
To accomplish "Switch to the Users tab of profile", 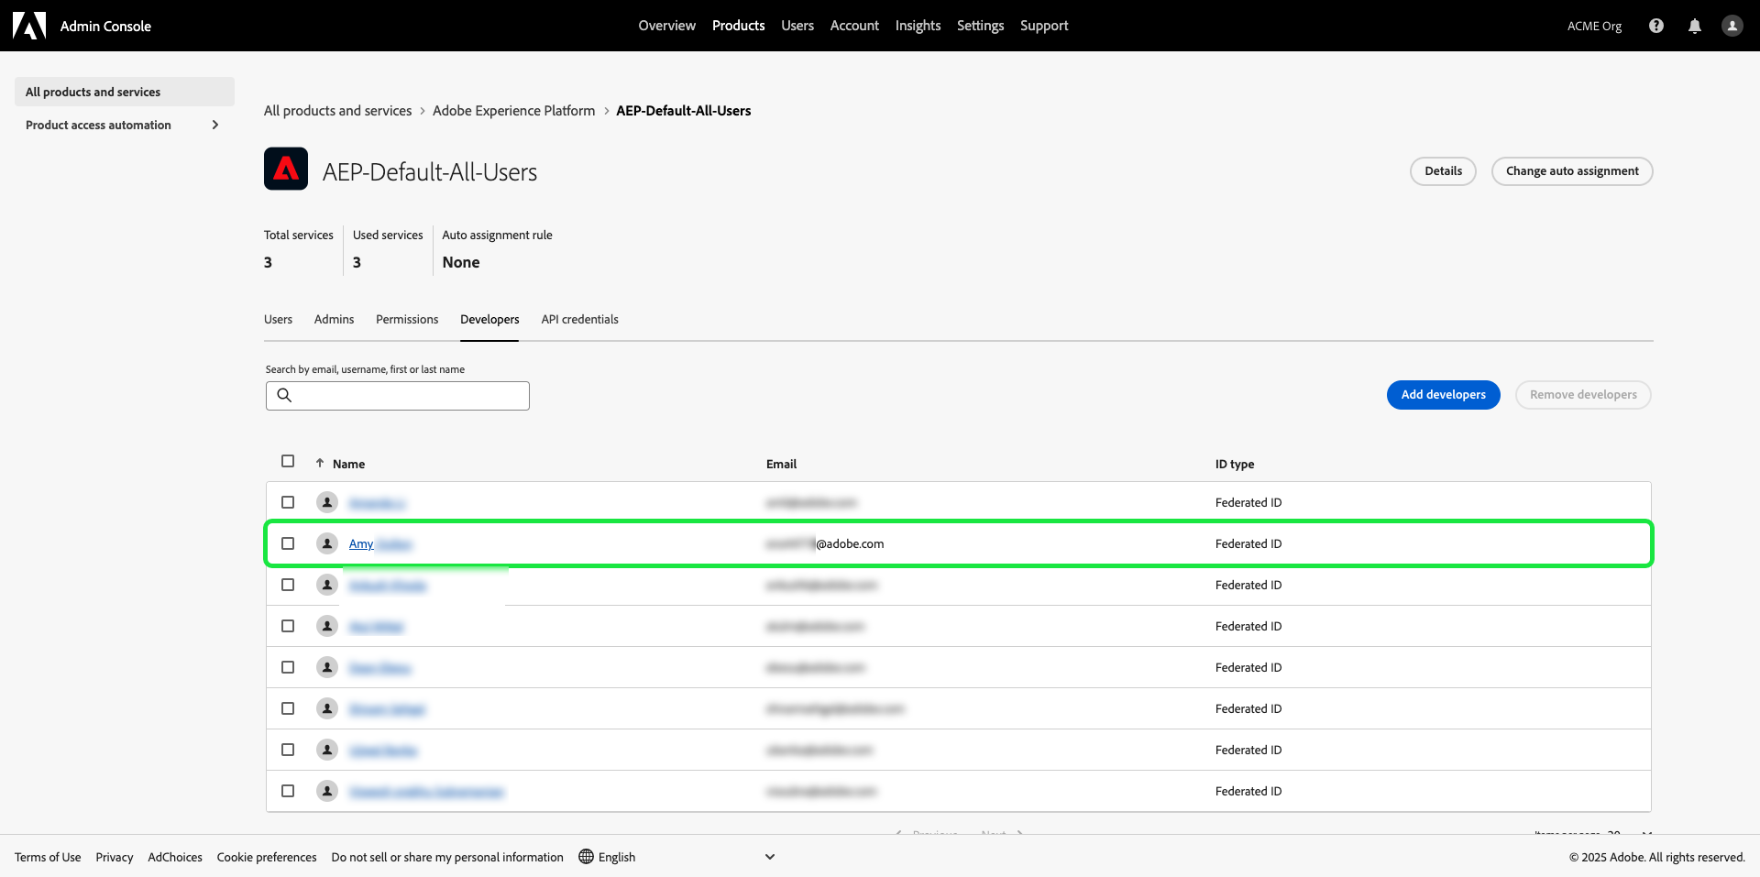I will click(x=278, y=320).
